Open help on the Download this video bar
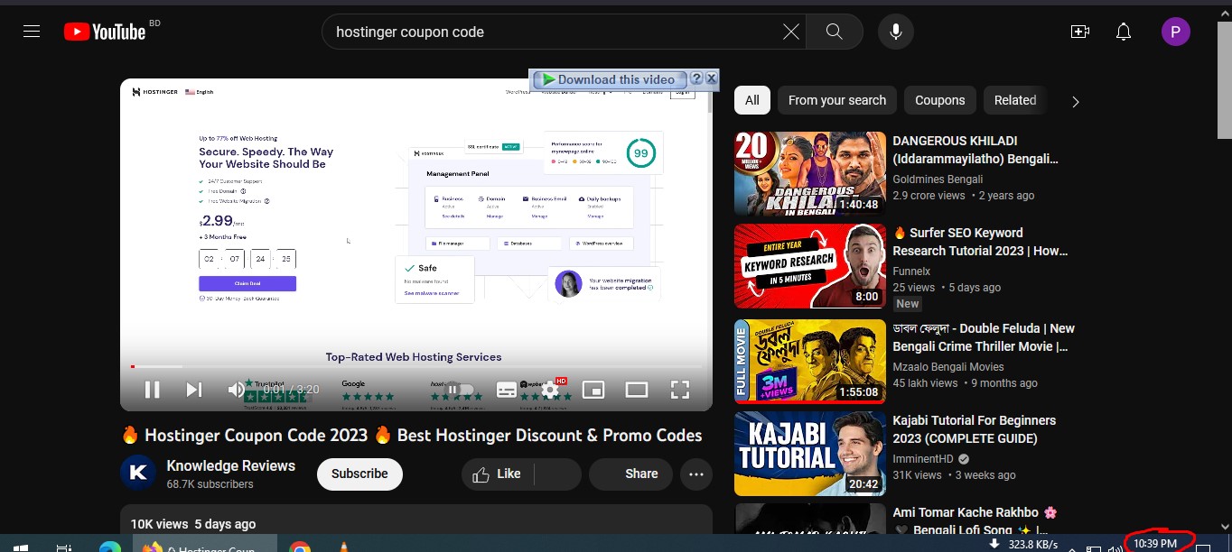The height and width of the screenshot is (552, 1232). point(696,78)
